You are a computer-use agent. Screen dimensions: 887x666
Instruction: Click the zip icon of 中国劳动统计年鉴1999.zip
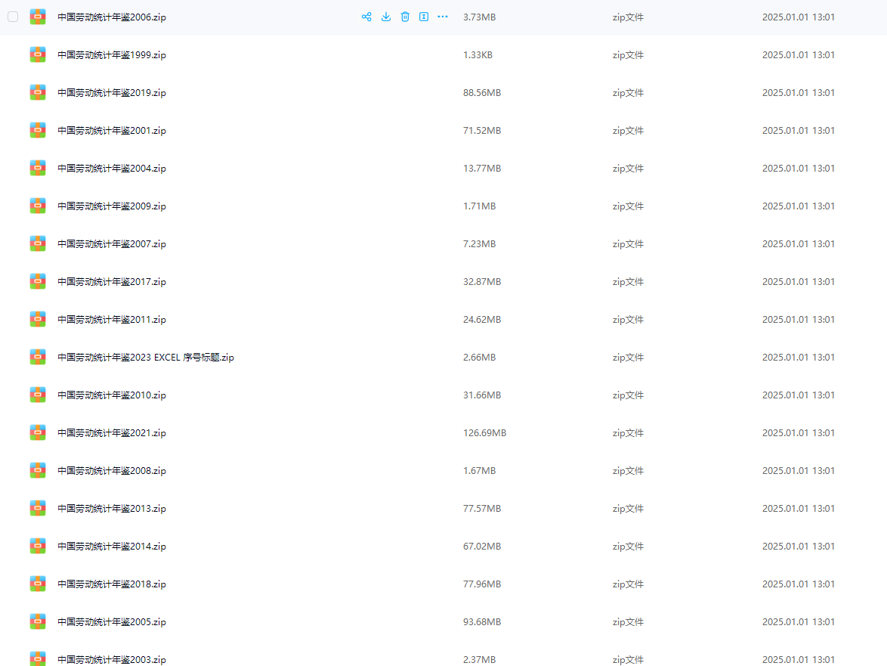coord(38,55)
